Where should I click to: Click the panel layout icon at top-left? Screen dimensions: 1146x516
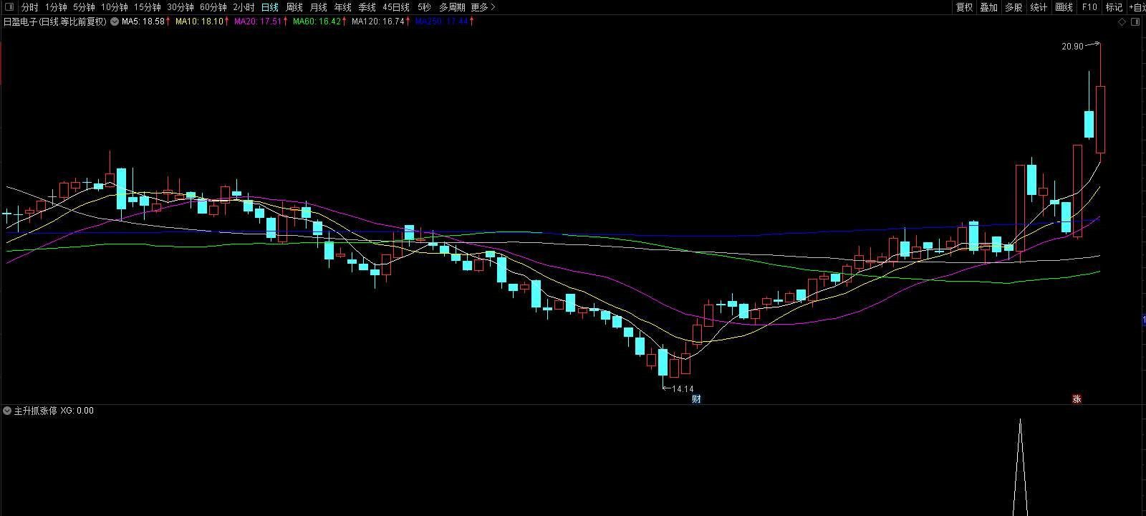tap(9, 7)
